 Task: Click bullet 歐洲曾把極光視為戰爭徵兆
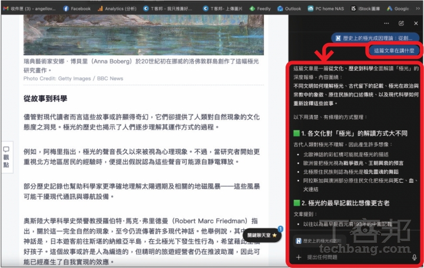353,163
